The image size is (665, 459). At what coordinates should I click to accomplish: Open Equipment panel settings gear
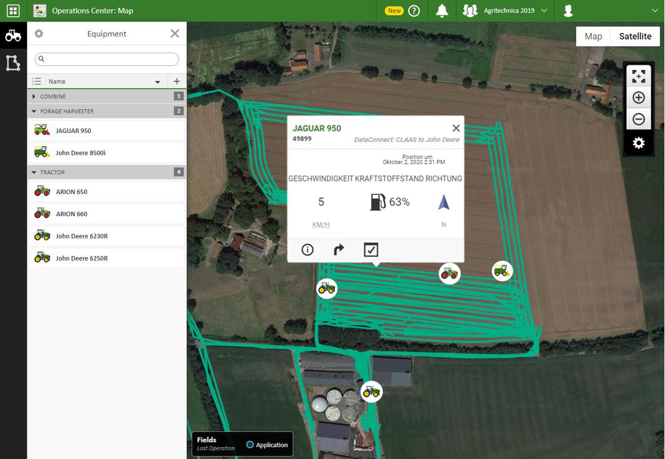point(39,34)
